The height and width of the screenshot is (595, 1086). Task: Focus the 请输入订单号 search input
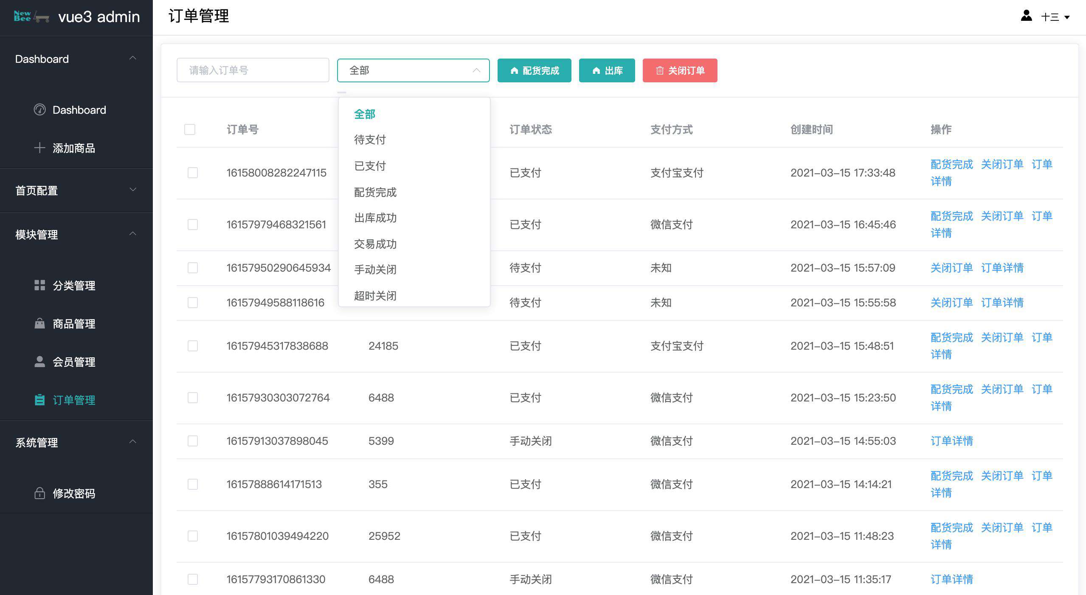[x=253, y=70]
